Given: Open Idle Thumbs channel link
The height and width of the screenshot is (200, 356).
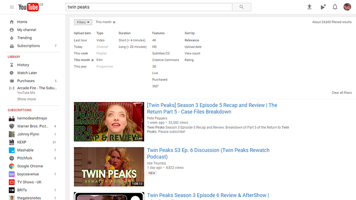Looking at the screenshot, I should point(157,163).
